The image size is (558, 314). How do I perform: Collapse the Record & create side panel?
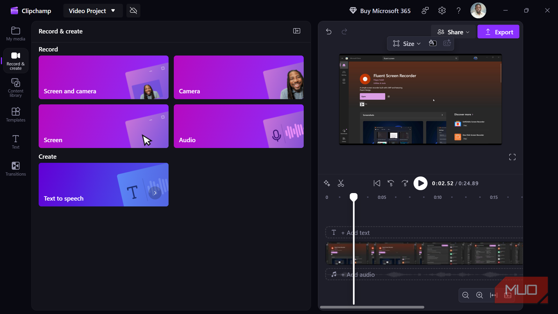point(297,31)
